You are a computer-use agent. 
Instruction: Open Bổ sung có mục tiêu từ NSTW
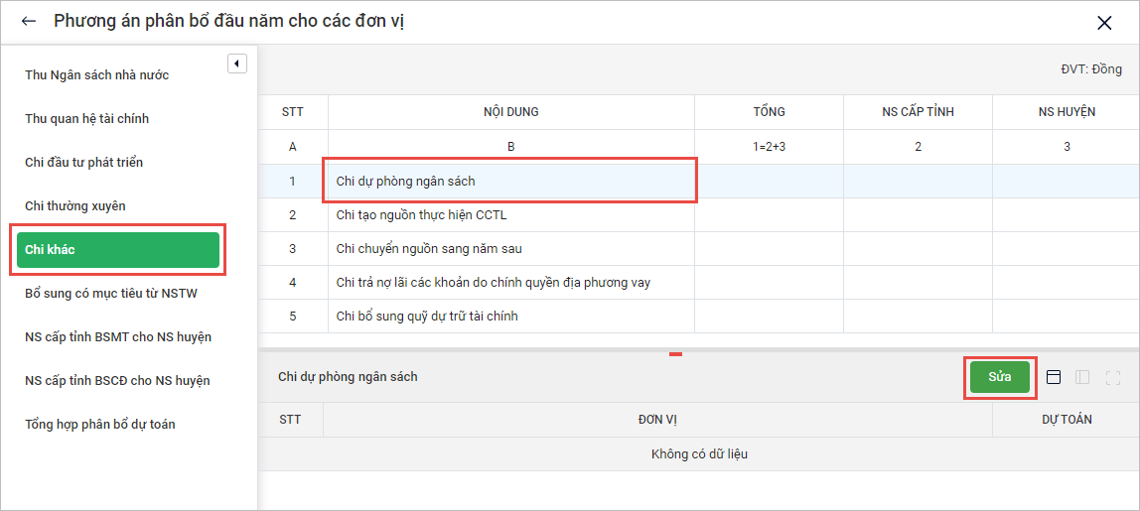pos(104,294)
